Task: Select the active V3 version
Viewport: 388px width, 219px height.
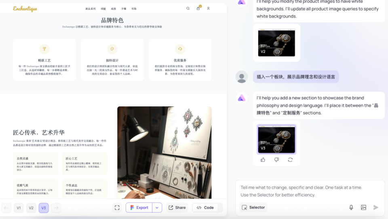Action: point(44,208)
